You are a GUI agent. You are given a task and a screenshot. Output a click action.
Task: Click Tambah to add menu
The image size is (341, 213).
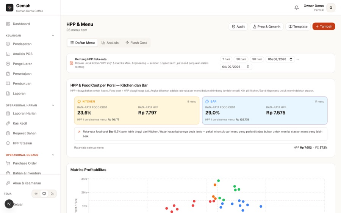pos(324,27)
